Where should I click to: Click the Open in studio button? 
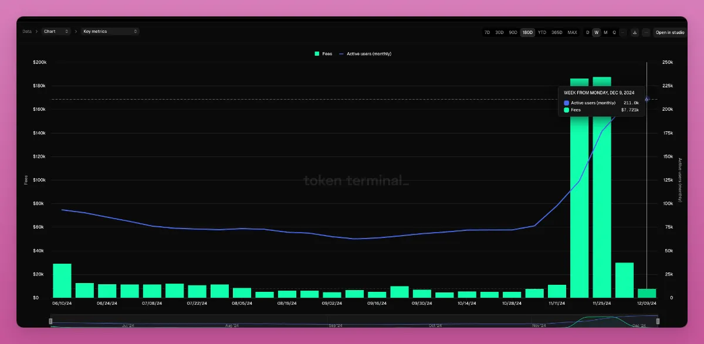pyautogui.click(x=669, y=32)
